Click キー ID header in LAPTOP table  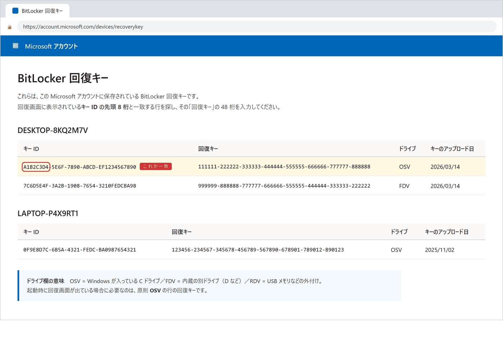click(x=31, y=232)
